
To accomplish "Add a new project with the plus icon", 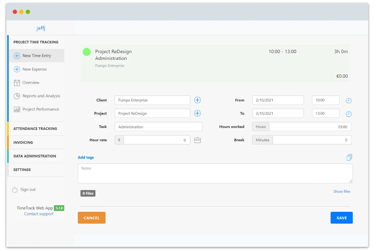I will [x=197, y=113].
